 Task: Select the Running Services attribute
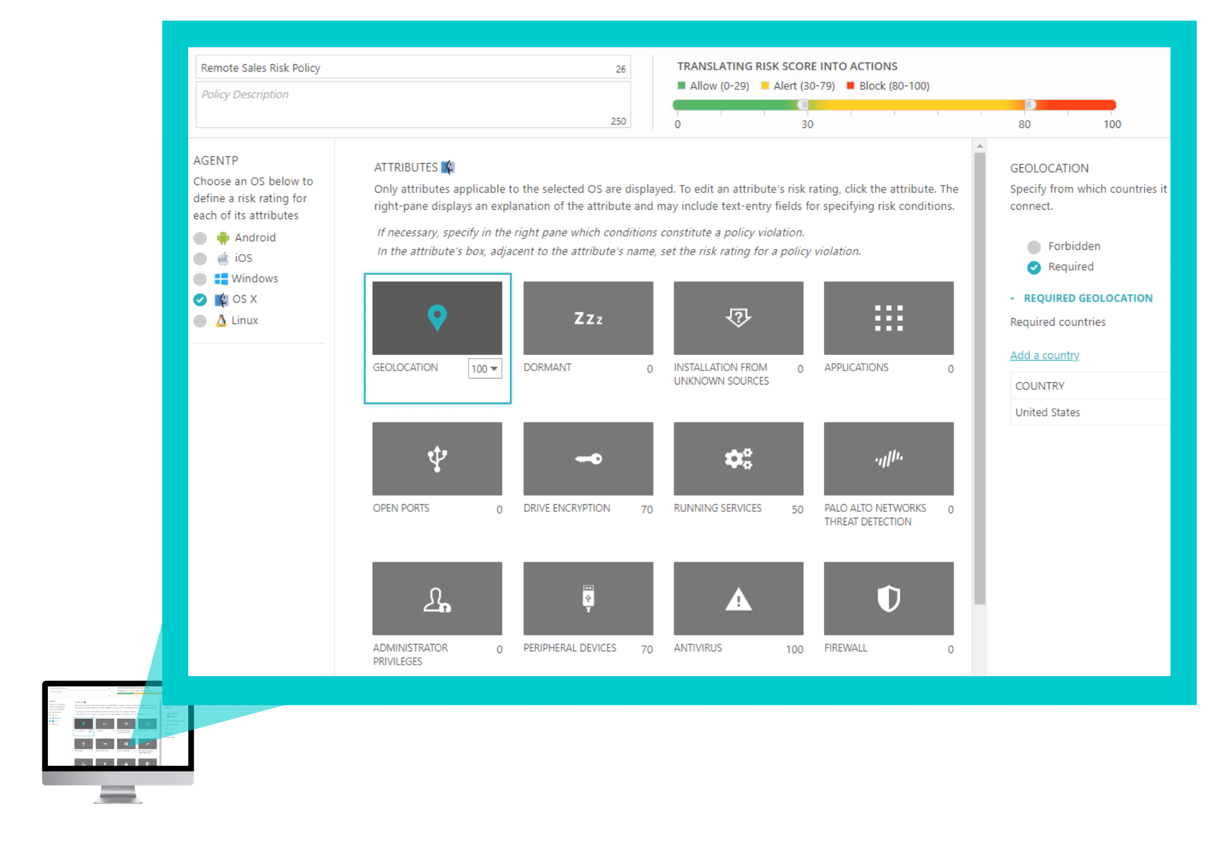[x=738, y=459]
